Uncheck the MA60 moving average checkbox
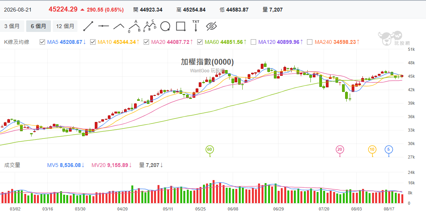 tap(200, 42)
